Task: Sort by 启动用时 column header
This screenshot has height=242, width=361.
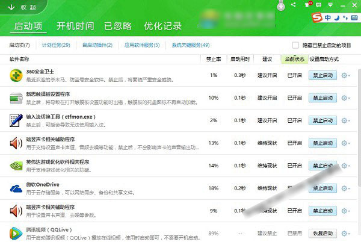Action: click(x=240, y=59)
